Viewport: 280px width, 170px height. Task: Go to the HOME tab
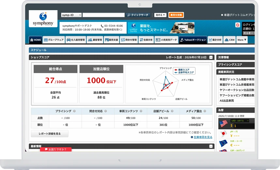(36, 40)
